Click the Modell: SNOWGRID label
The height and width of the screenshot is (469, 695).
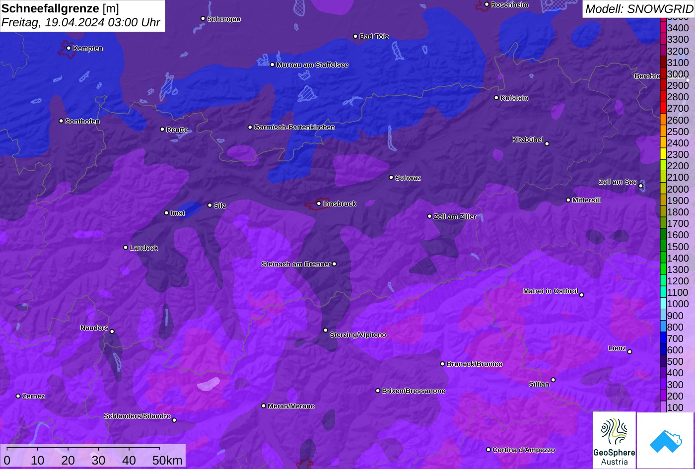click(639, 9)
